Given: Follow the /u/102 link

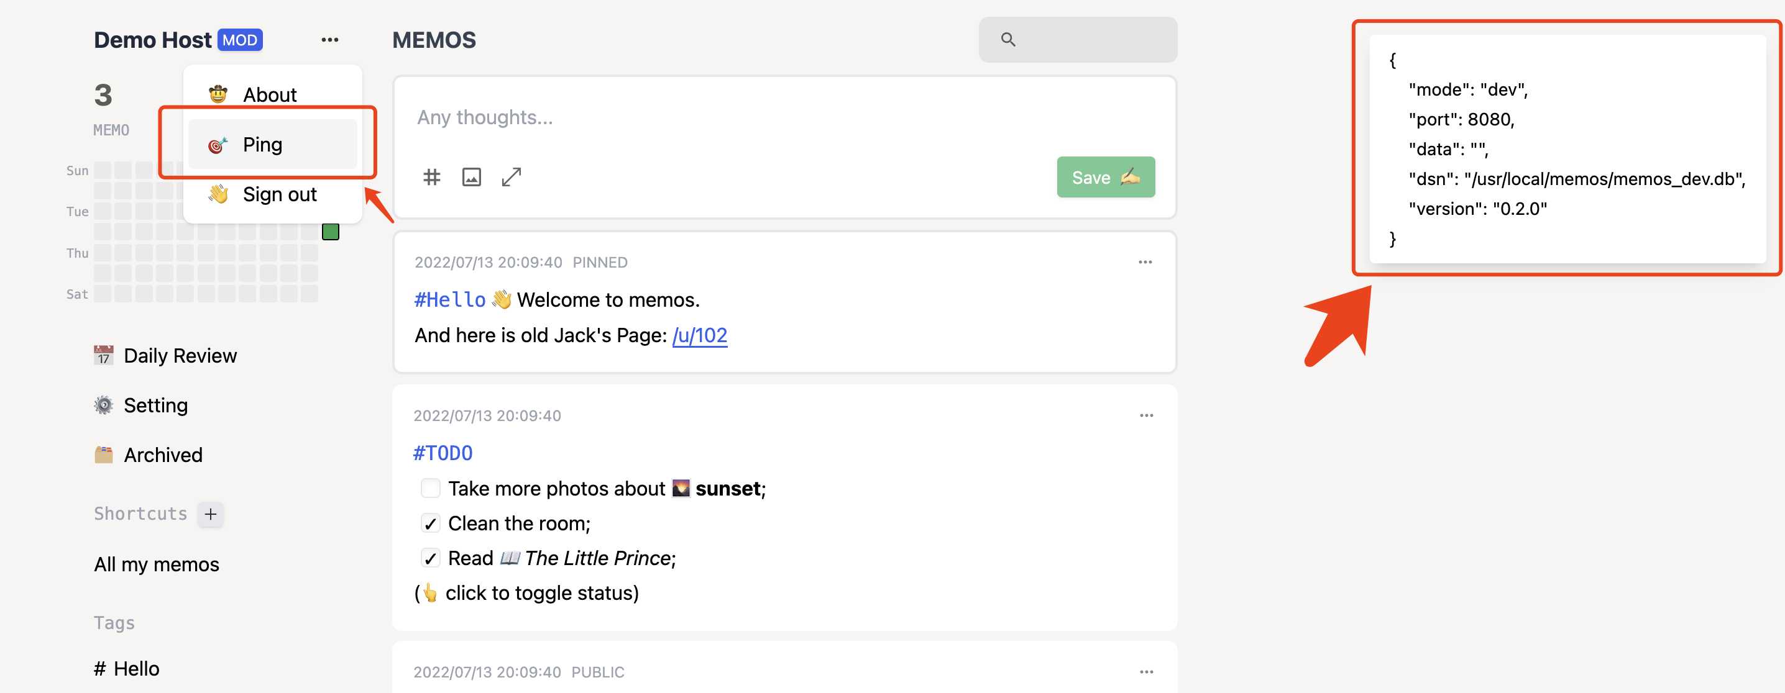Looking at the screenshot, I should pos(700,335).
